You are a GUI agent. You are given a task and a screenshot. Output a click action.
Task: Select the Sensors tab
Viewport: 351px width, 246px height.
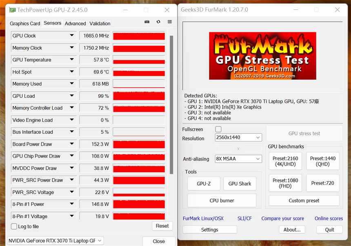(52, 23)
